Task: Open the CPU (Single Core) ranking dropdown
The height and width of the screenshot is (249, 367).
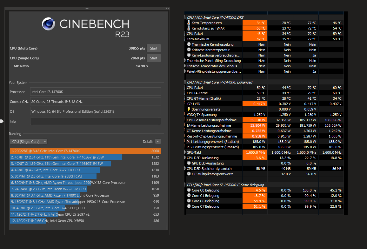Action: [29, 141]
